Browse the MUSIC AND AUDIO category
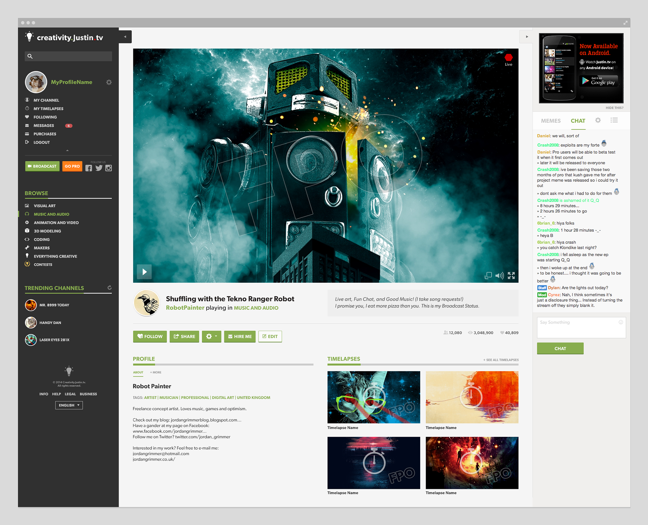The image size is (648, 525). [51, 214]
